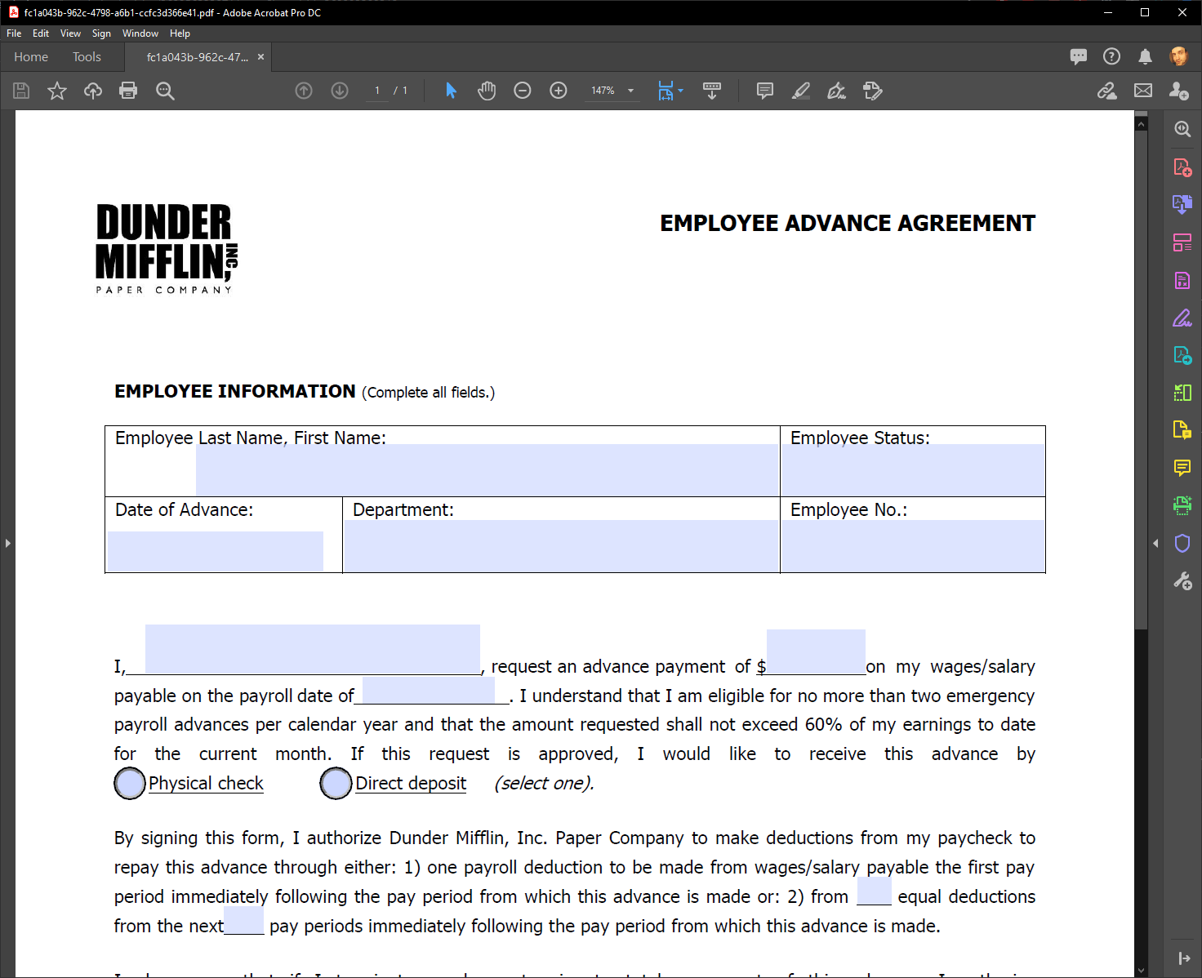Screen dimensions: 1202x978
Task: Open the help question mark icon
Action: pyautogui.click(x=1111, y=56)
